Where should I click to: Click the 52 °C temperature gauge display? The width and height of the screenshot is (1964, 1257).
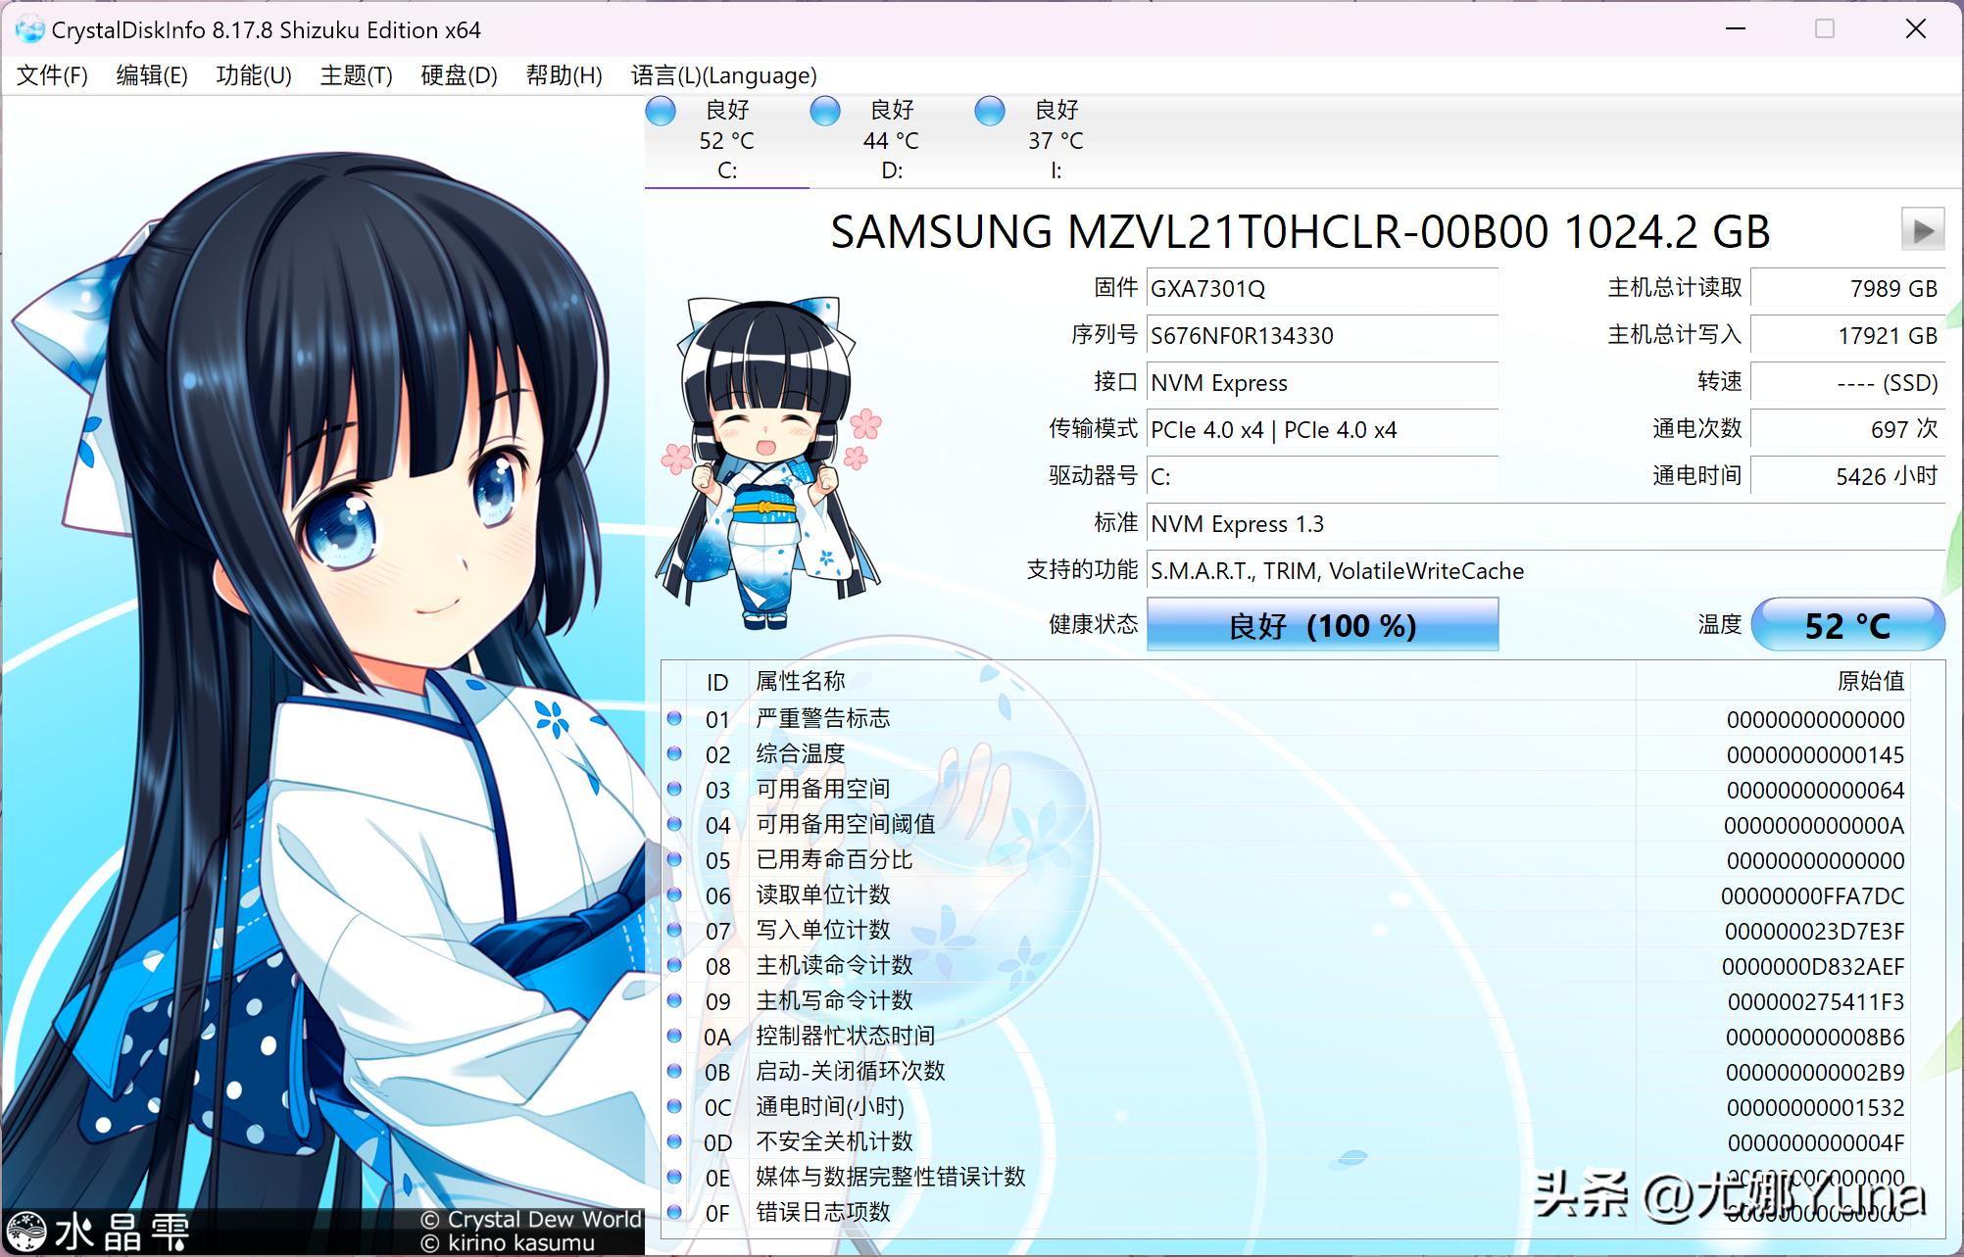pyautogui.click(x=1846, y=624)
